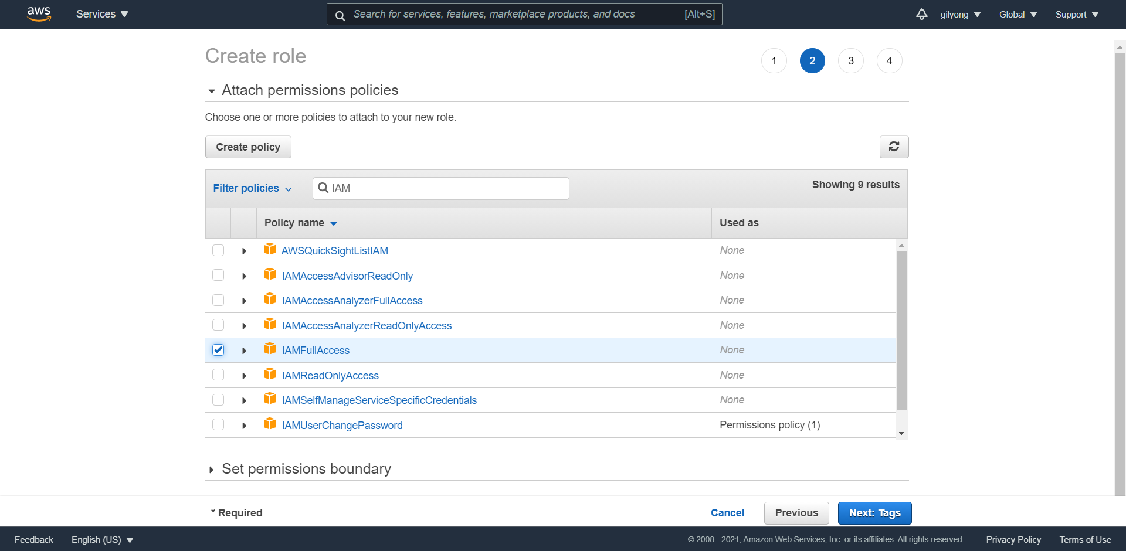Focus the policy filter field containing IAM
The width and height of the screenshot is (1126, 551).
(x=440, y=188)
